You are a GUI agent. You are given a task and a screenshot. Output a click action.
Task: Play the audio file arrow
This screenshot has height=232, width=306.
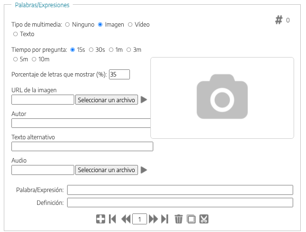144,170
